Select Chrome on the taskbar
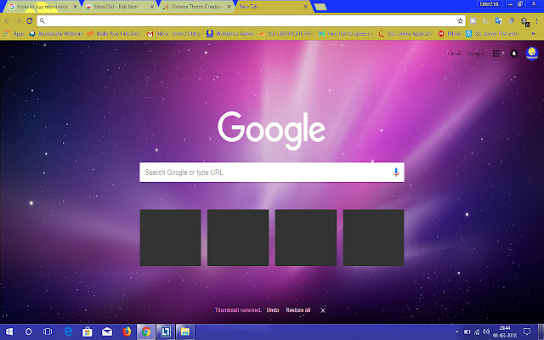 point(146,332)
